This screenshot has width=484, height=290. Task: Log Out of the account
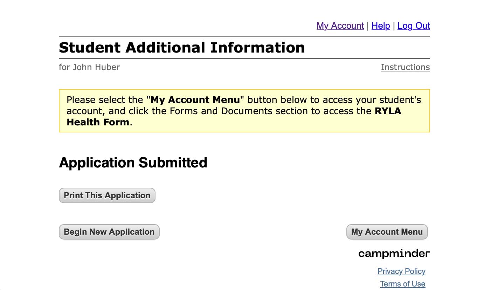(414, 26)
